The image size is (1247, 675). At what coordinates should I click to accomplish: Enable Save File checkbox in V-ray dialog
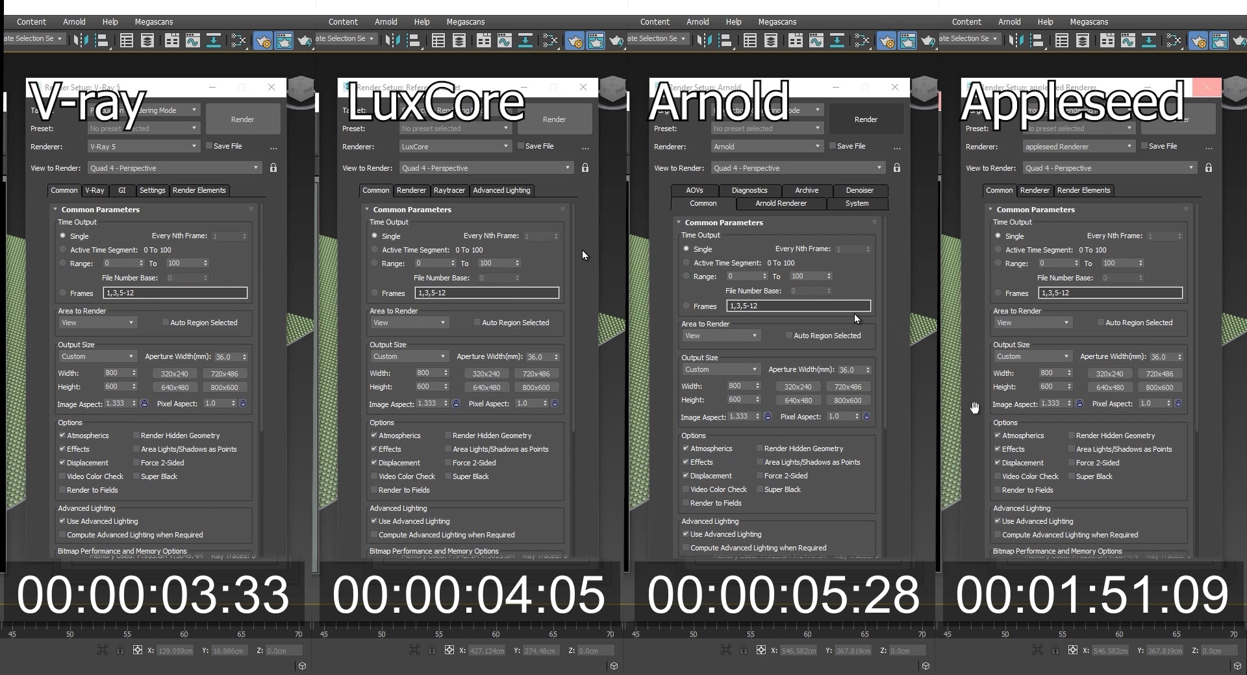pos(210,146)
